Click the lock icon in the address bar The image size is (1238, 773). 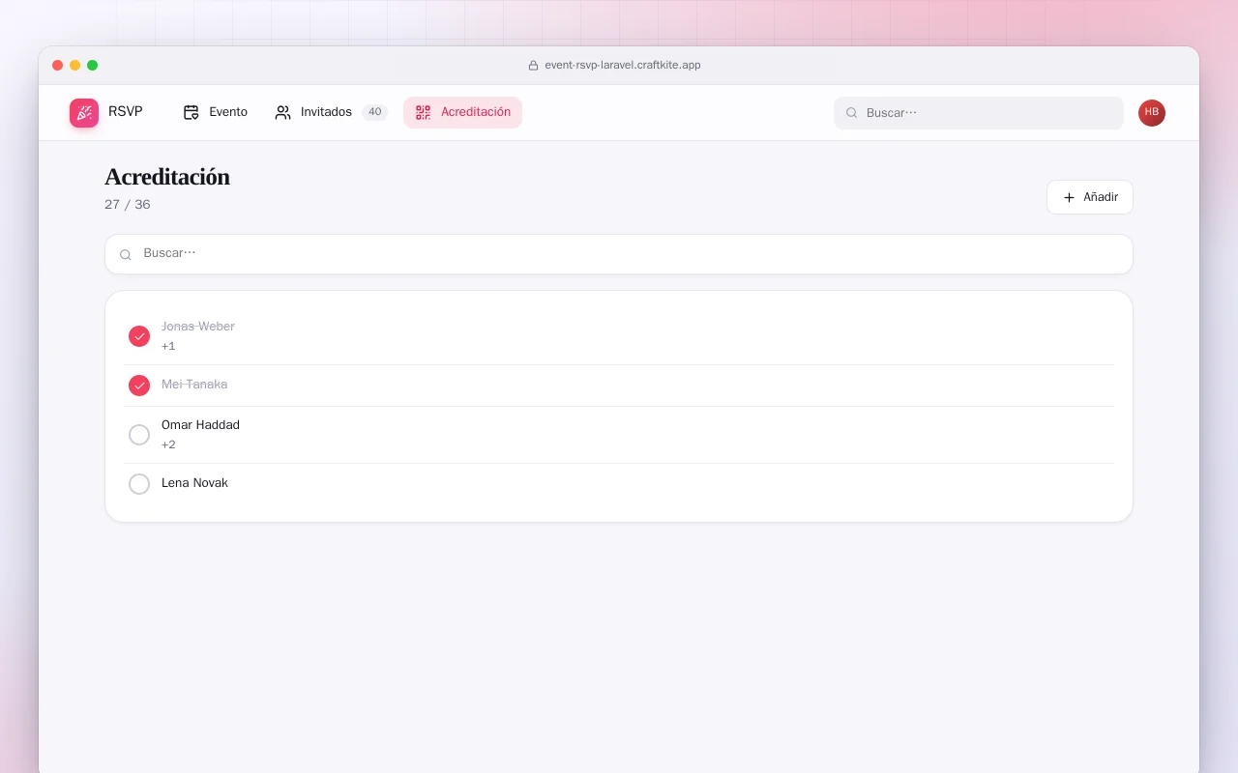tap(533, 66)
